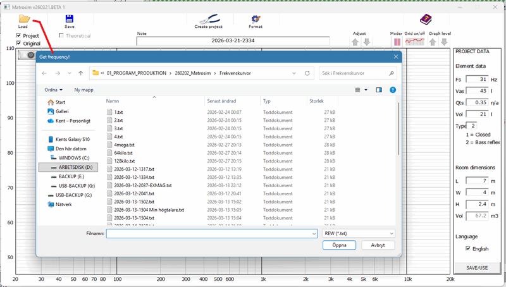
Task: Click the Vas value field
Action: tap(477, 91)
